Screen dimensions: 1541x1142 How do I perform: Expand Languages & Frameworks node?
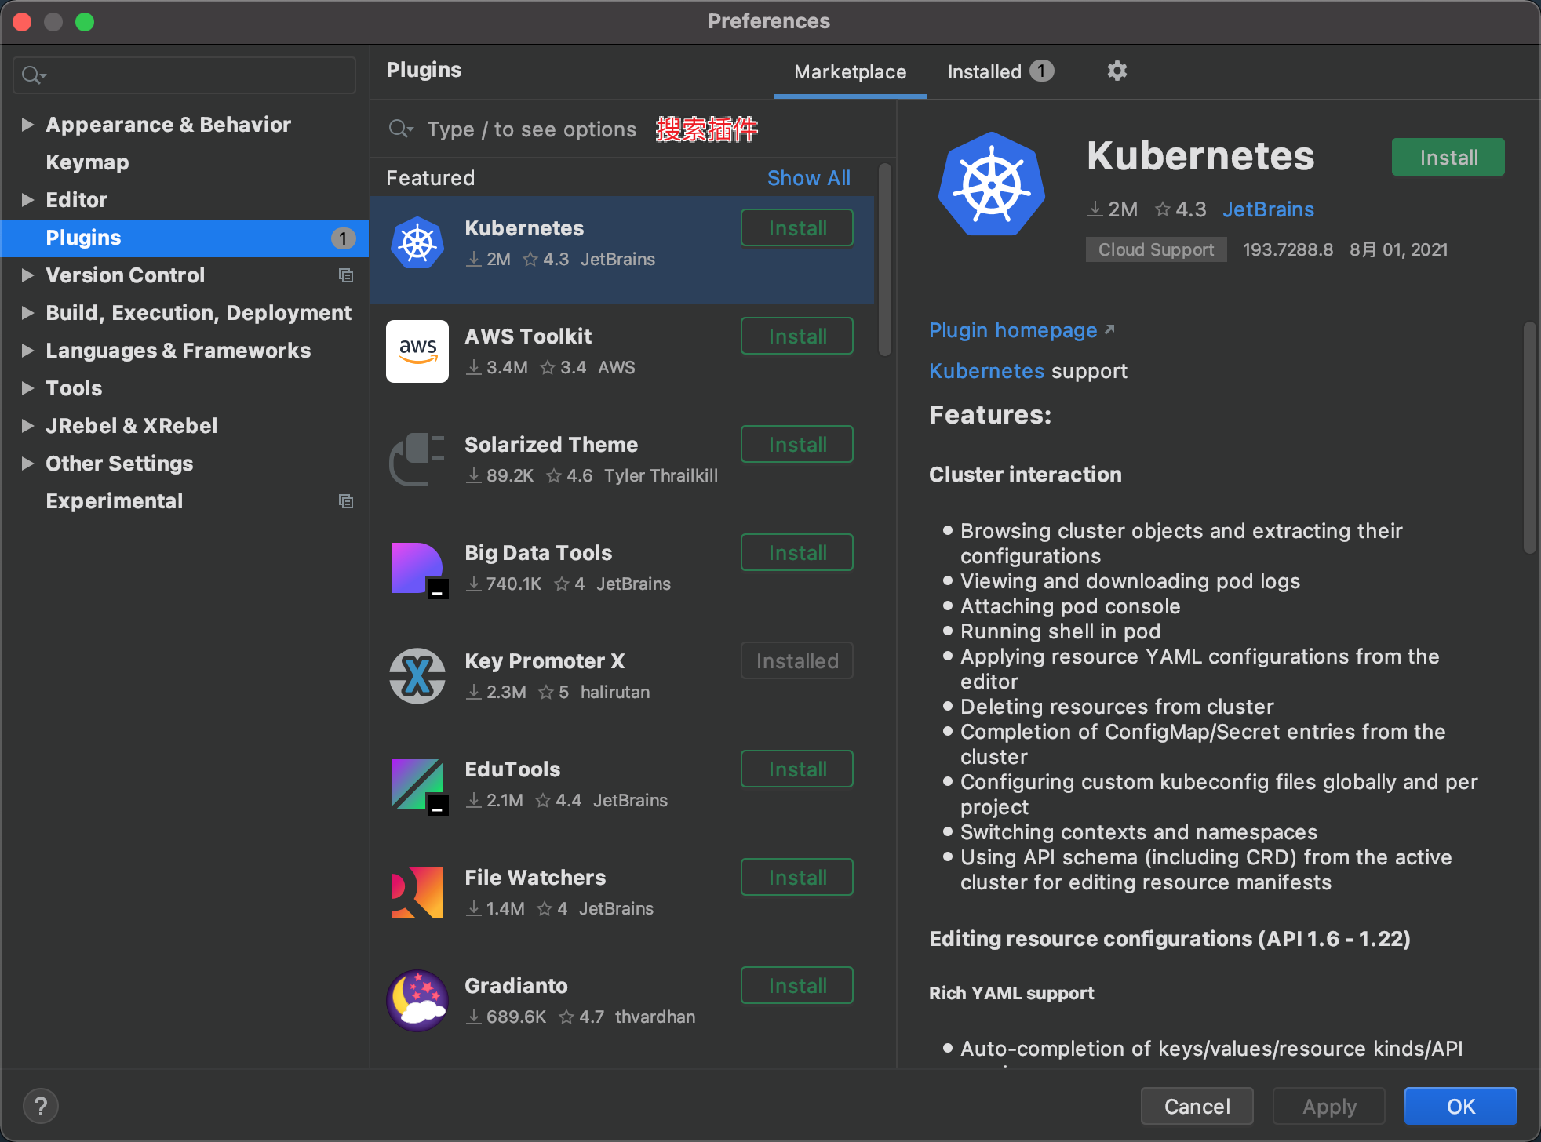pos(27,350)
